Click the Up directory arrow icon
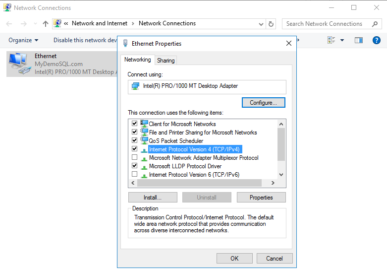 (x=46, y=24)
